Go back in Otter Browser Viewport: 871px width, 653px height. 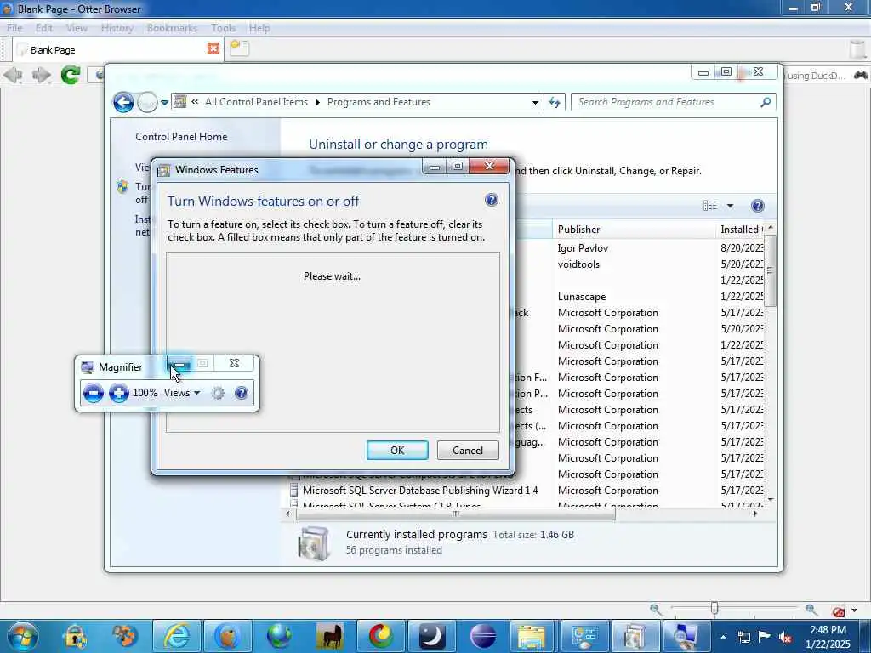point(14,75)
